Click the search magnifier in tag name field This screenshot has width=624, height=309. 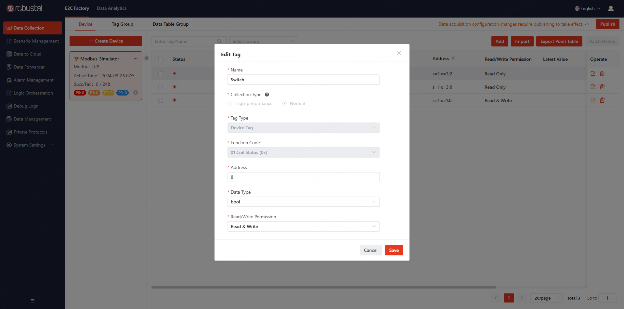219,41
